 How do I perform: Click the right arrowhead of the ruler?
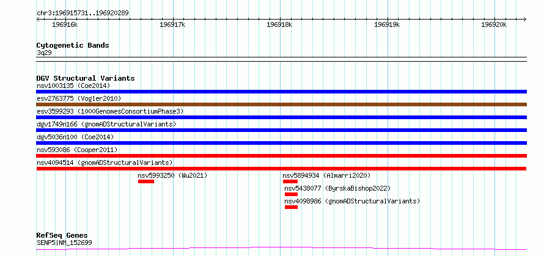point(525,19)
